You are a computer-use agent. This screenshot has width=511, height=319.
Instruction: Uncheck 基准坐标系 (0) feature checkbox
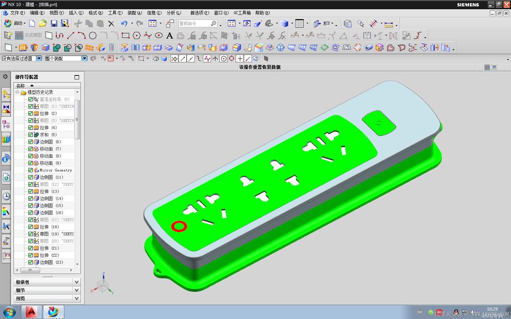point(31,99)
